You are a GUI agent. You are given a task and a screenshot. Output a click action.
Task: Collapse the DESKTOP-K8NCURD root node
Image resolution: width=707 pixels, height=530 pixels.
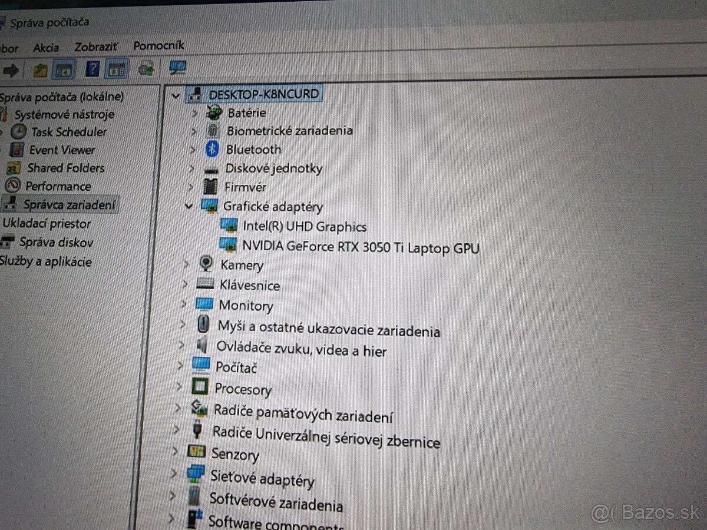175,95
